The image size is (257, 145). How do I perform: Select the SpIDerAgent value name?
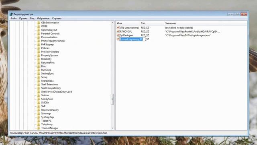(127, 35)
